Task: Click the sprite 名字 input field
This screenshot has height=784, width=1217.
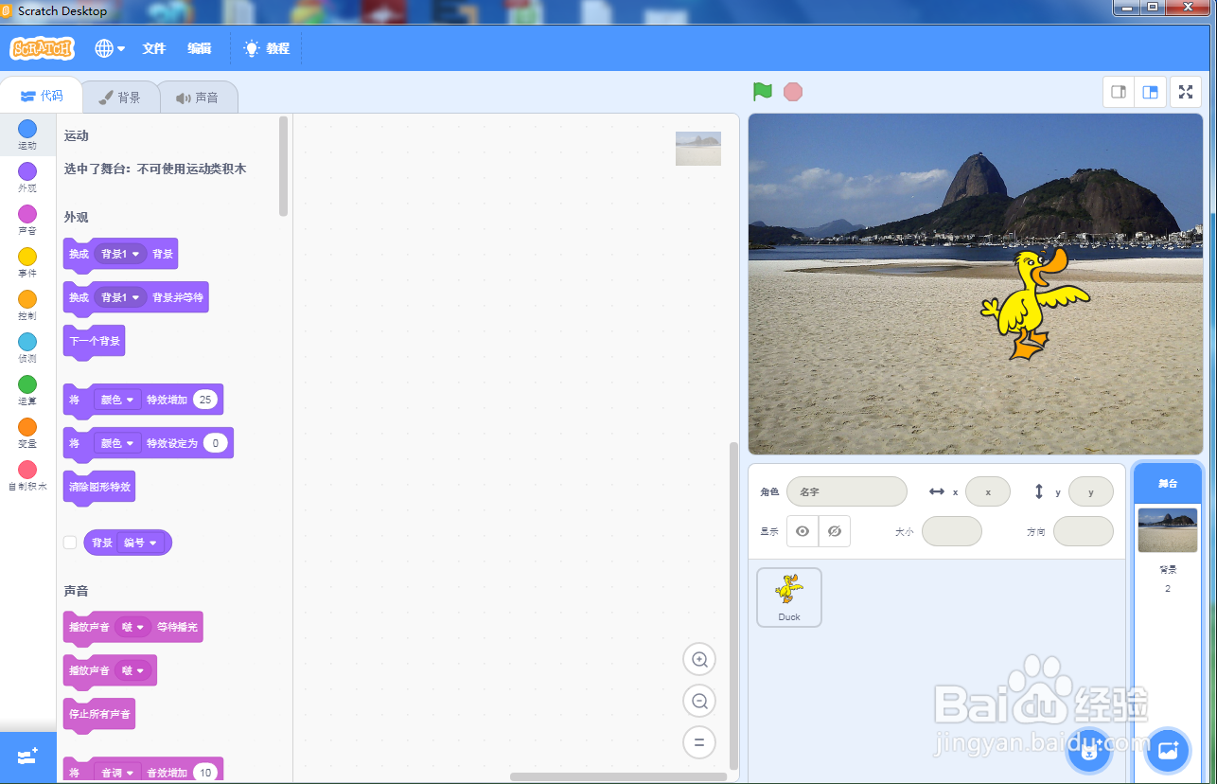Action: pyautogui.click(x=846, y=492)
